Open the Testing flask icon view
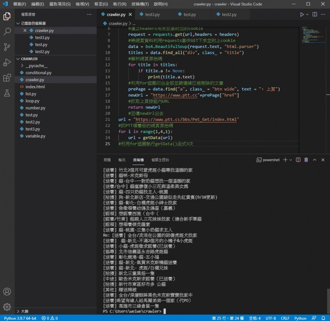This screenshot has height=321, width=330. click(7, 93)
